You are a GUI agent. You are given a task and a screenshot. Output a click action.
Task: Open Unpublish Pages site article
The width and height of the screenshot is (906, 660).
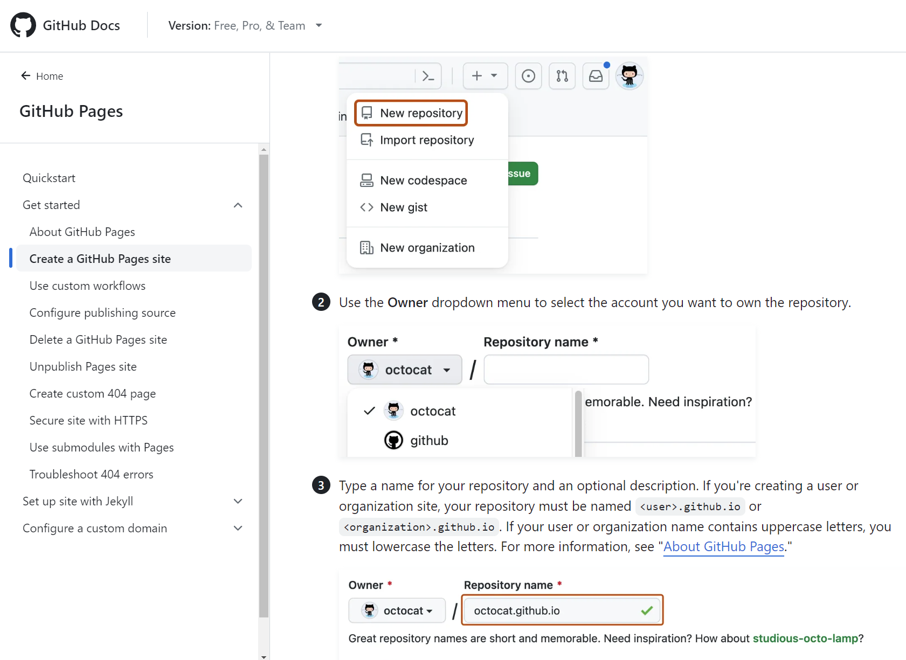83,367
